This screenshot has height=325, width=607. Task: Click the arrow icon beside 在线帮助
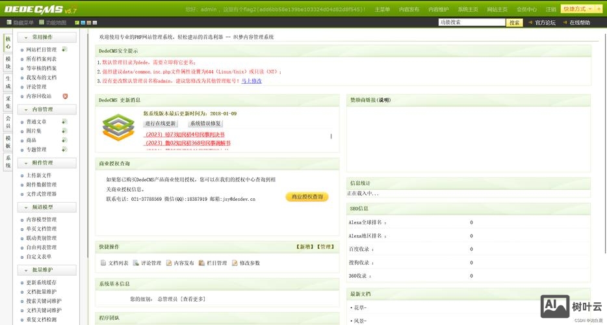pos(565,23)
